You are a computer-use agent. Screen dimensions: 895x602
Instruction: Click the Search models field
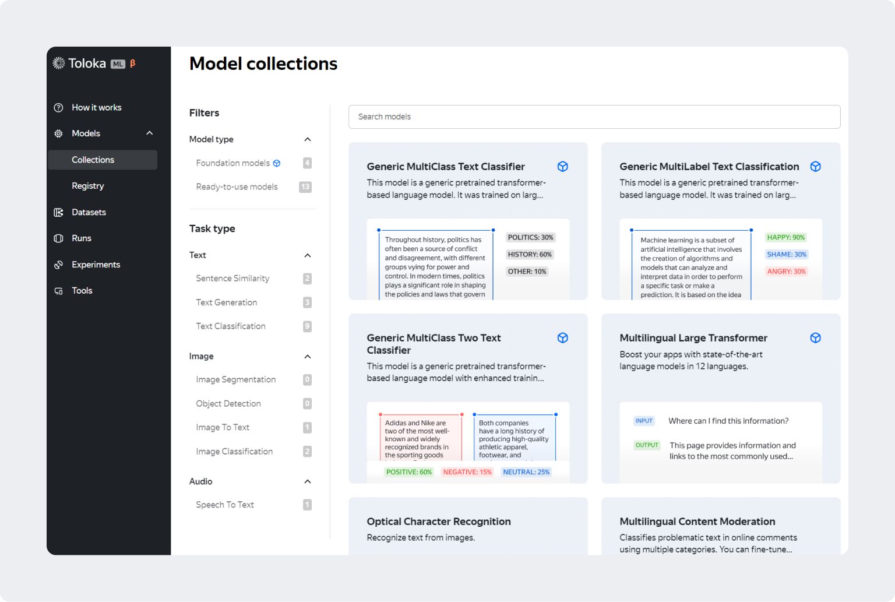(x=594, y=117)
